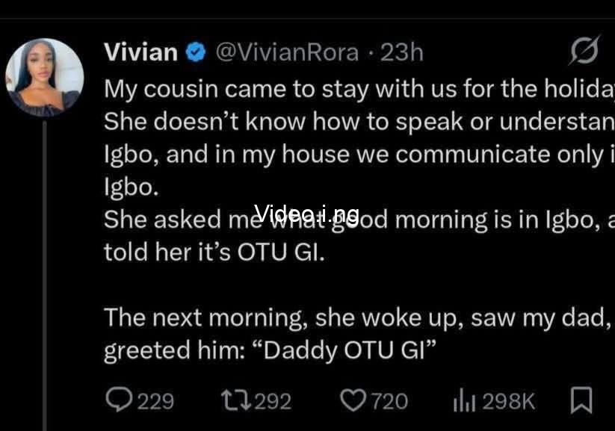Click the 720 likes count

(x=389, y=401)
